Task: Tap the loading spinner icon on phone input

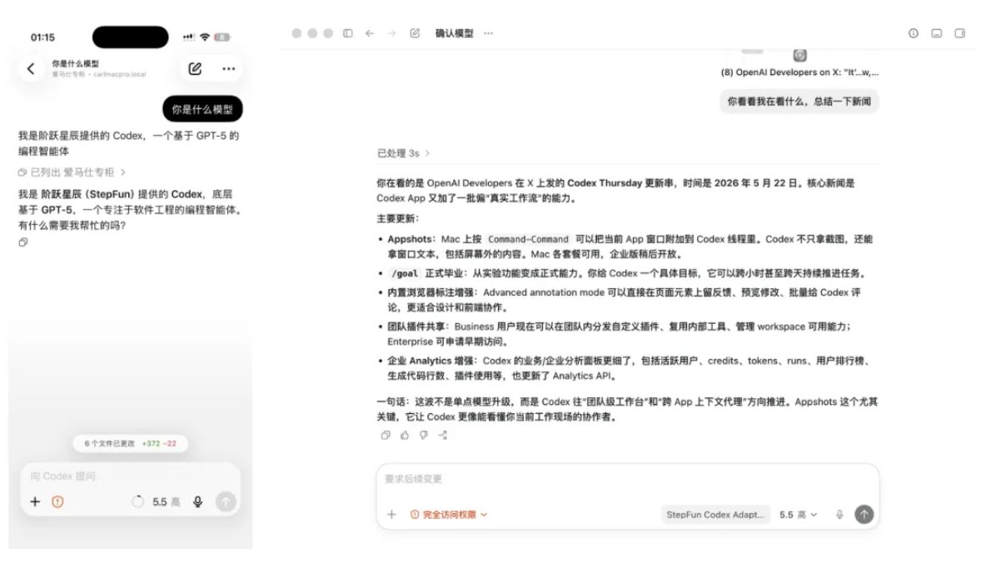Action: tap(137, 501)
